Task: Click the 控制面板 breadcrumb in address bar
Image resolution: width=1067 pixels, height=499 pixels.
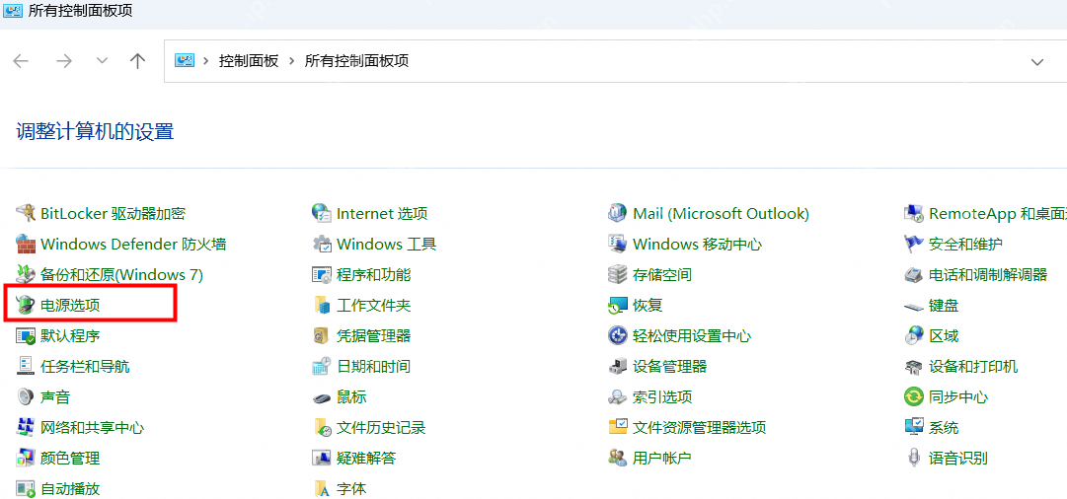Action: pos(249,61)
